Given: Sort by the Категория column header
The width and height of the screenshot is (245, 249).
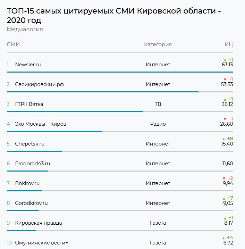Looking at the screenshot, I should pyautogui.click(x=158, y=44).
